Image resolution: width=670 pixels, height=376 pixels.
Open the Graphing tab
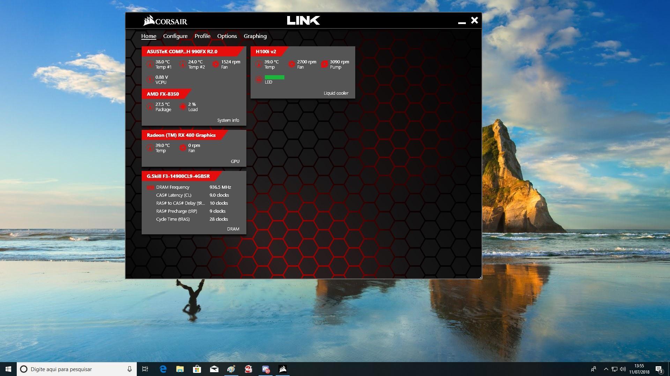click(255, 36)
